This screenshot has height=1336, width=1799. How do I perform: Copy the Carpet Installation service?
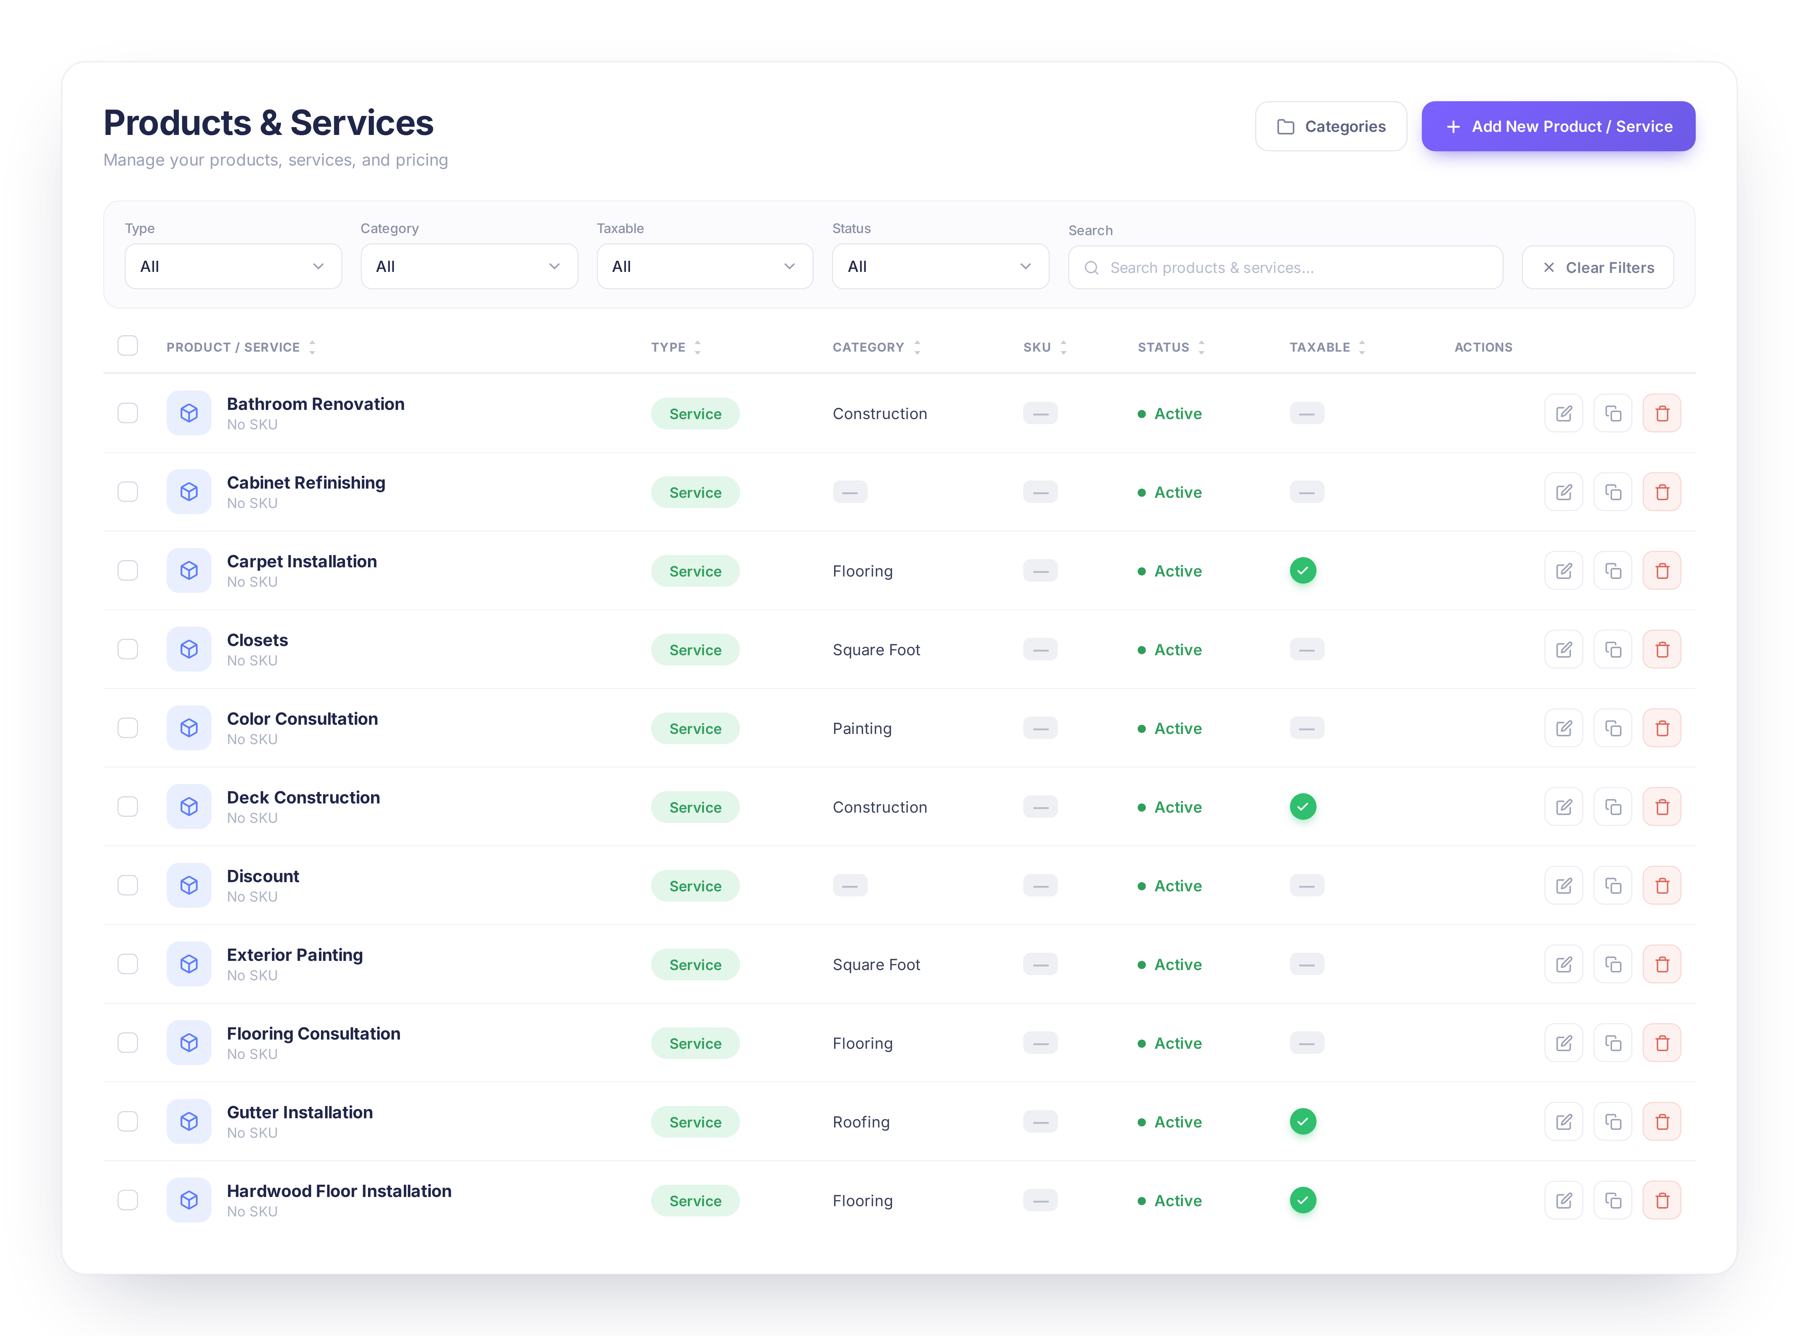pos(1612,571)
